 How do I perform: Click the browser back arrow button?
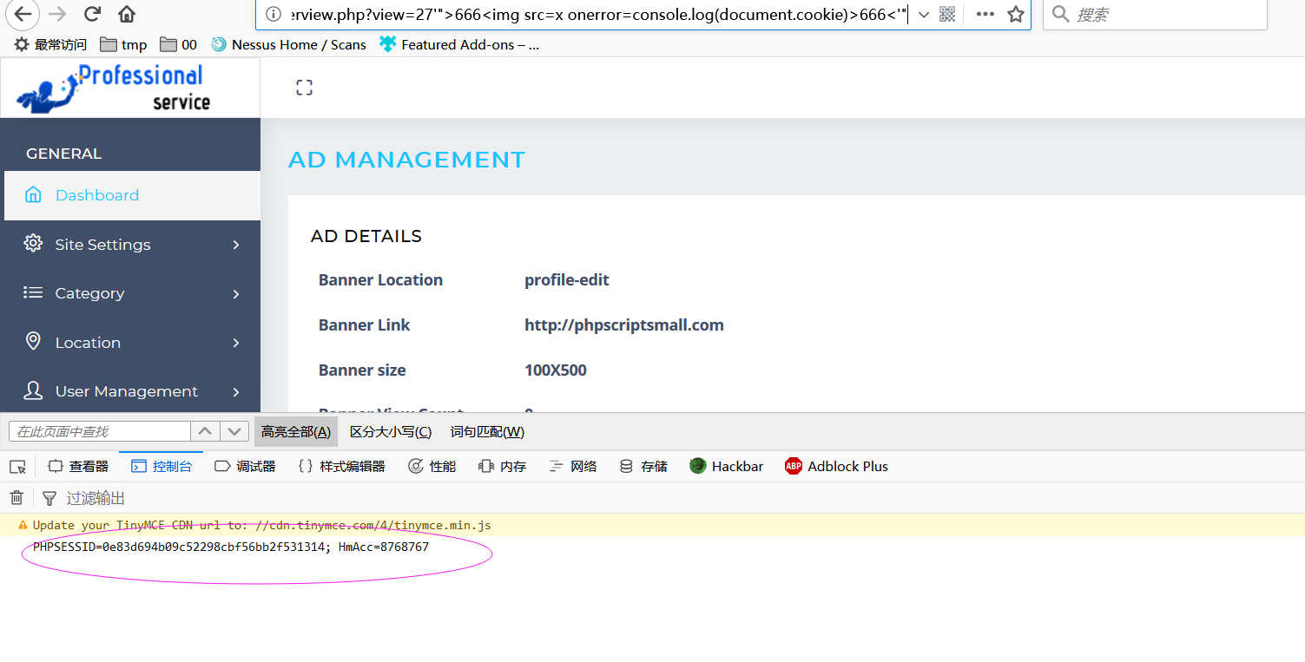click(23, 14)
